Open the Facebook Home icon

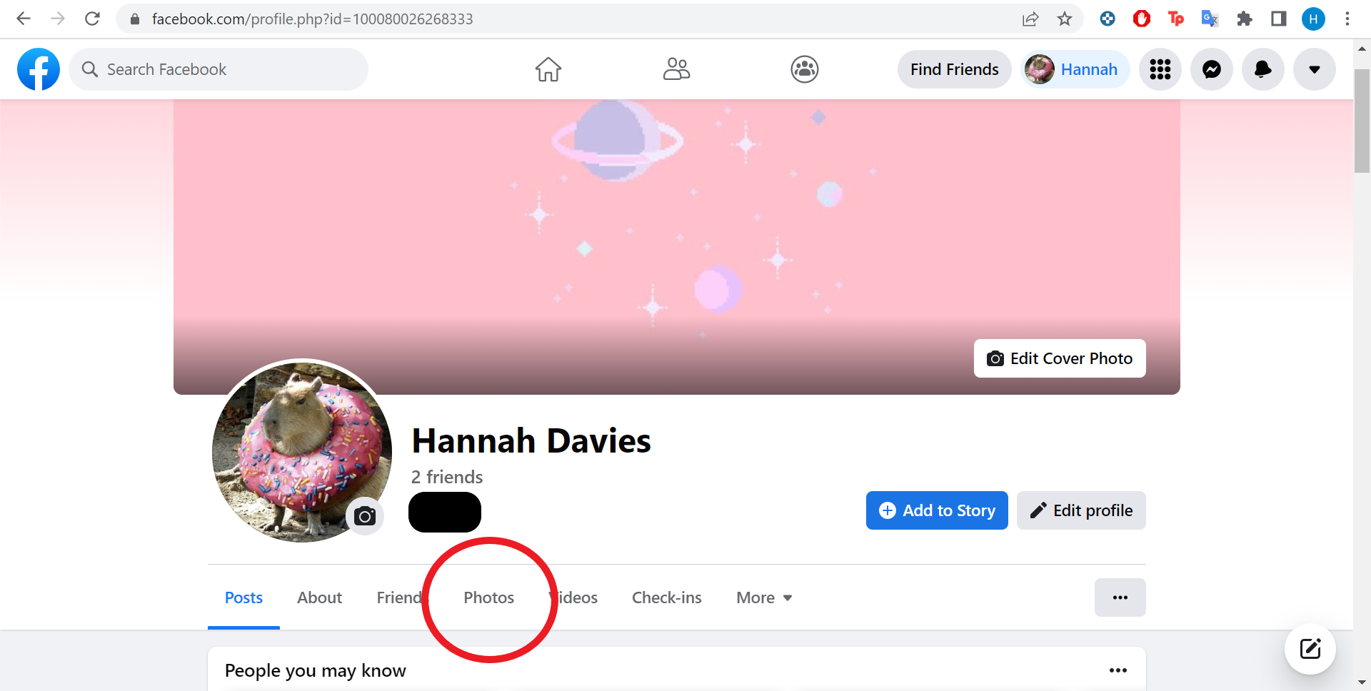point(548,69)
